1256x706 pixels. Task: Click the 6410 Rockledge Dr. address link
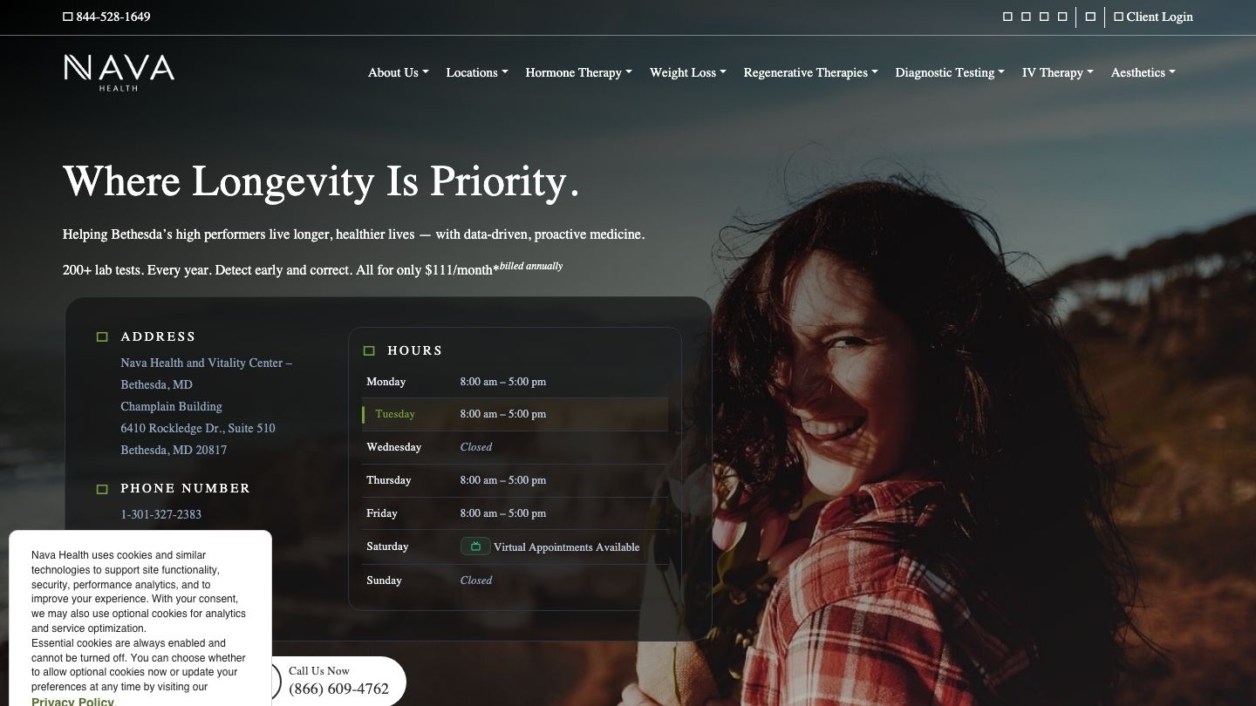point(198,428)
